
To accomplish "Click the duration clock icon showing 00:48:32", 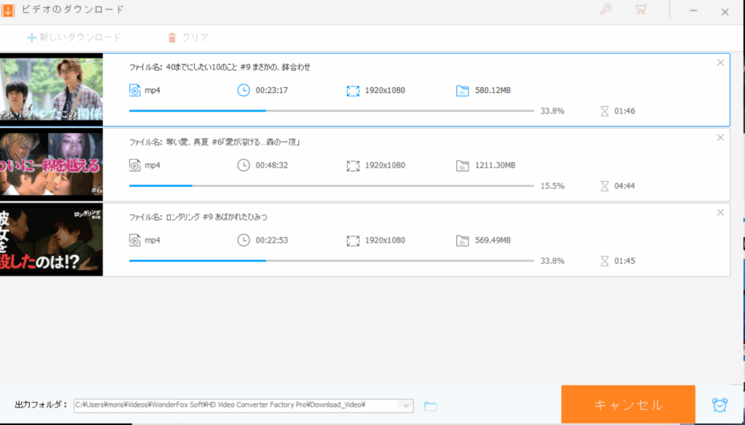I will coord(244,166).
